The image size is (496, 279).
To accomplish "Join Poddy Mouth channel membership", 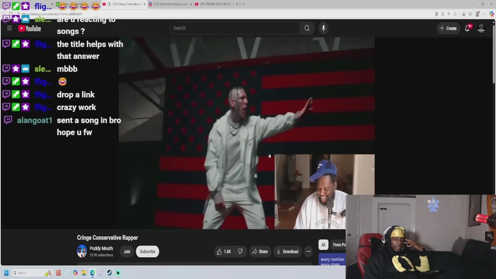I will point(127,251).
